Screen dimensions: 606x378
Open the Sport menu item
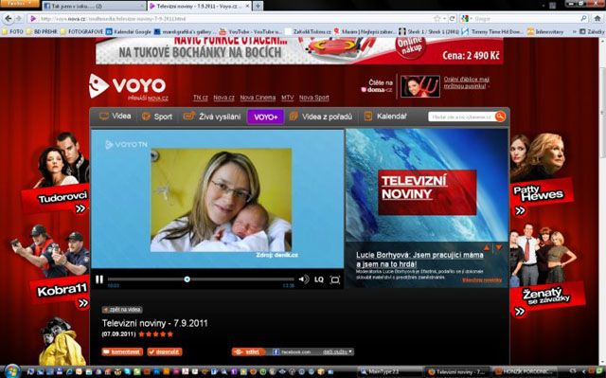157,117
